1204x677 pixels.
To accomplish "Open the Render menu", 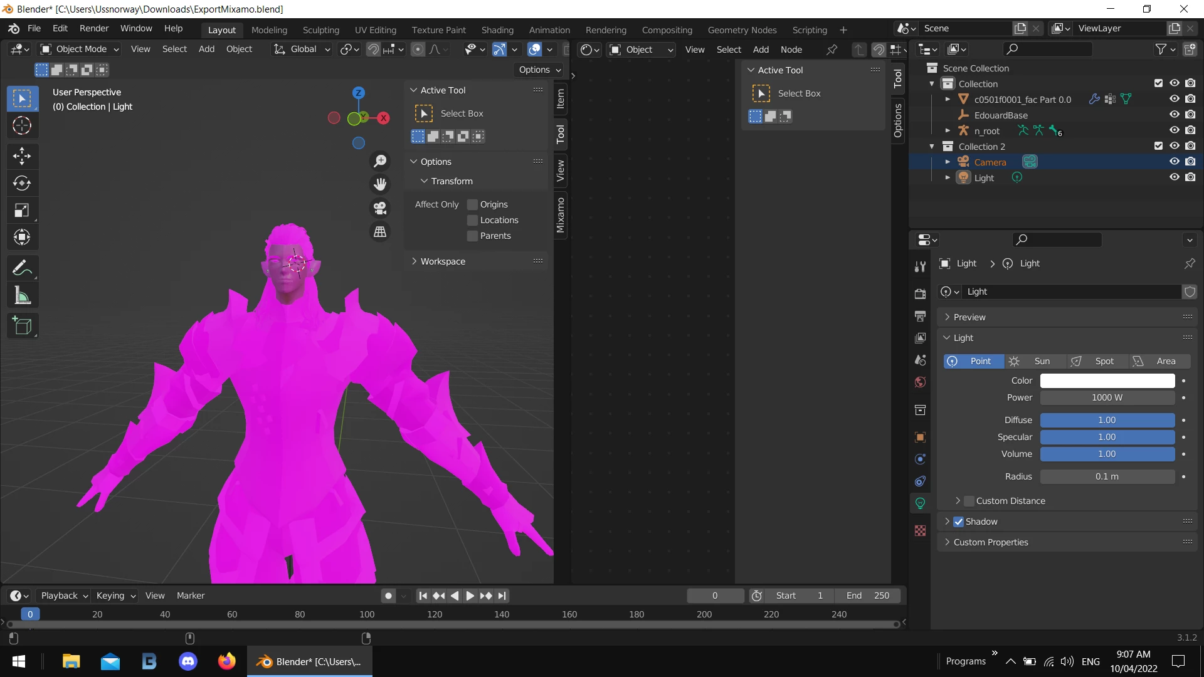I will 93,29.
